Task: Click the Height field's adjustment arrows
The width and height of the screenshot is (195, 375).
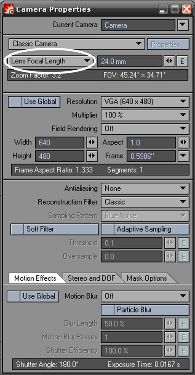Action: pyautogui.click(x=92, y=156)
